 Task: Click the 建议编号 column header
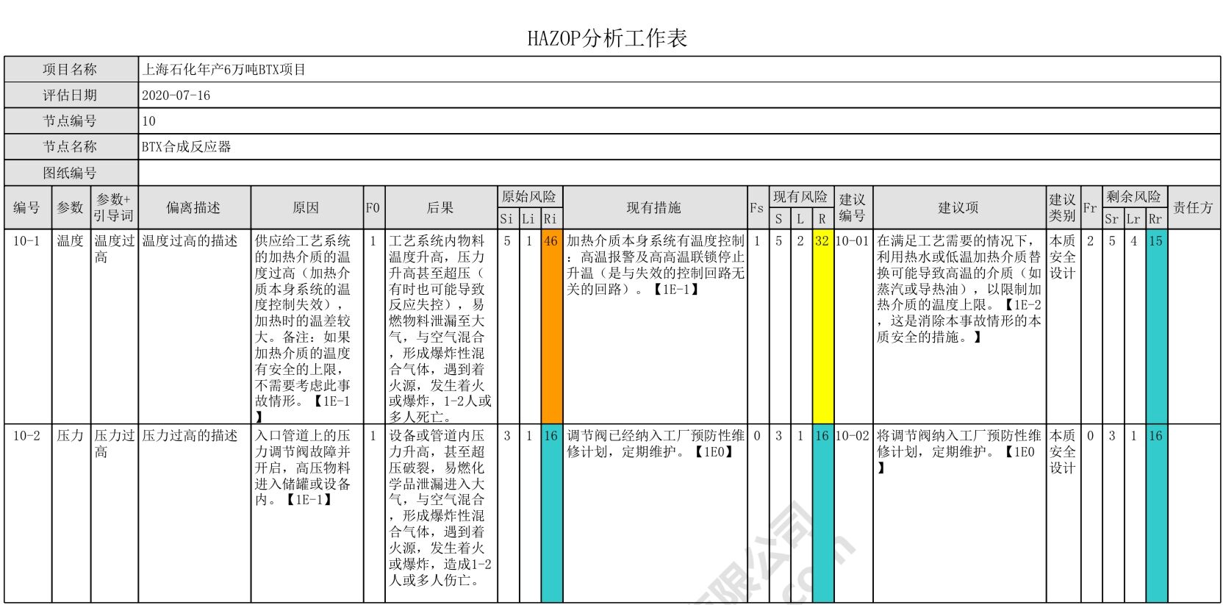pyautogui.click(x=853, y=208)
